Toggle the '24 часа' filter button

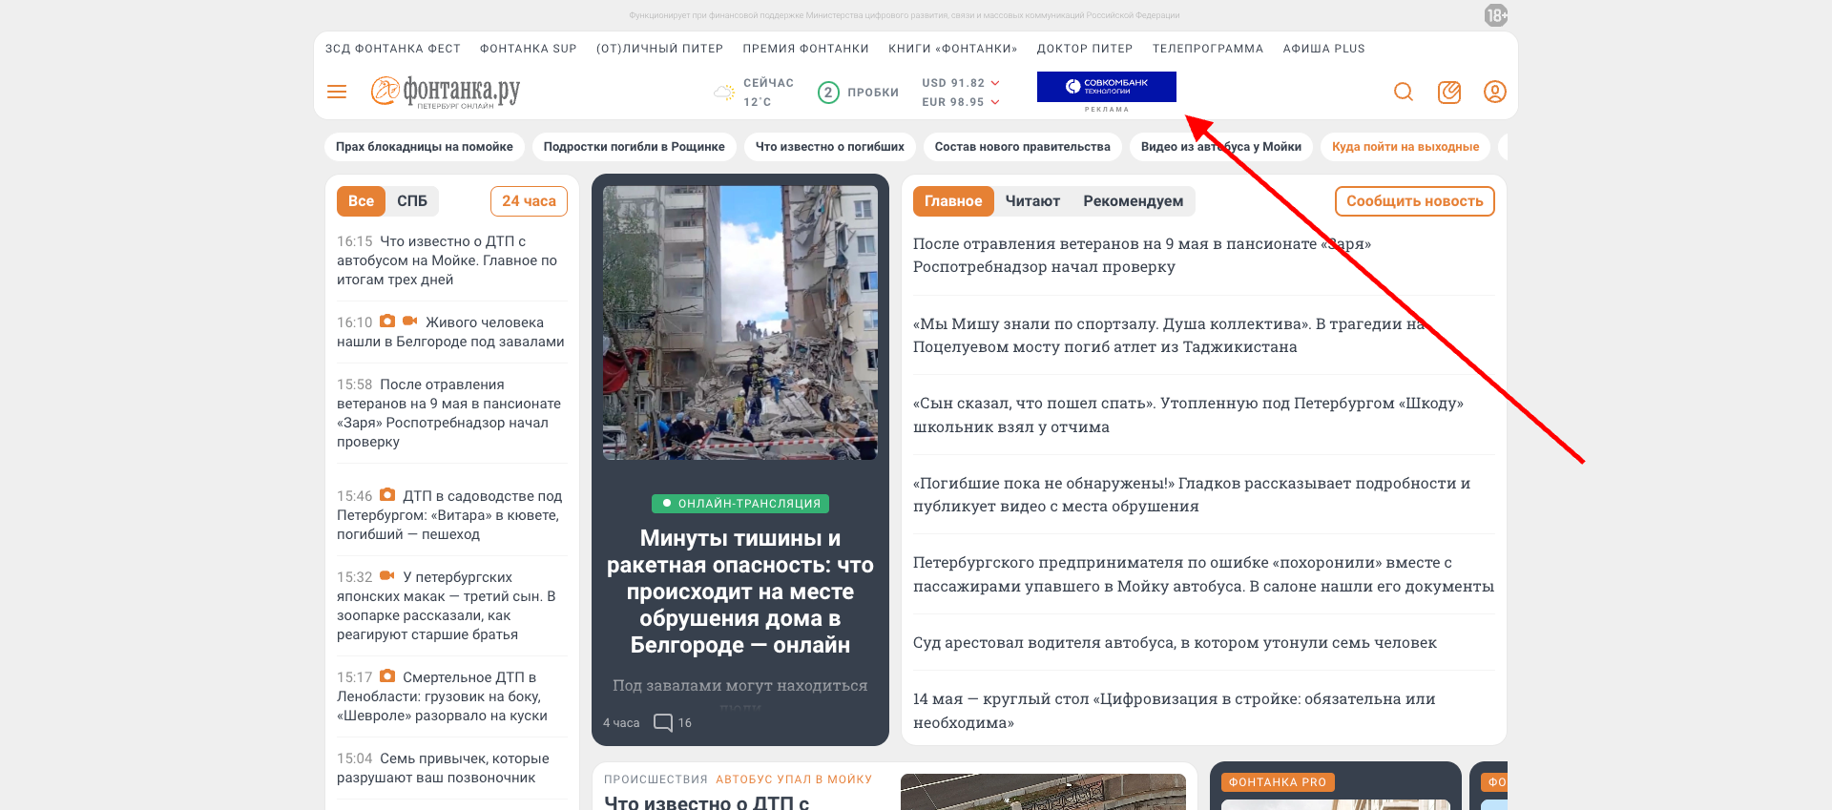click(529, 201)
